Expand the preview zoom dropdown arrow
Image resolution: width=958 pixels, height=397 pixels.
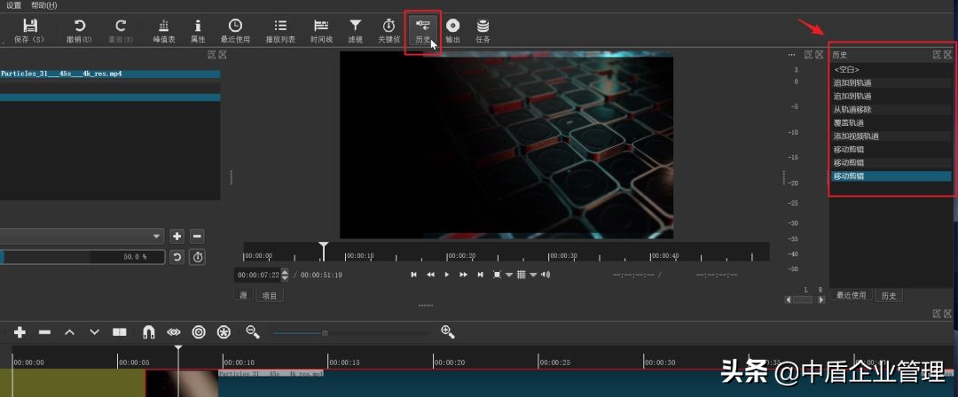point(509,275)
